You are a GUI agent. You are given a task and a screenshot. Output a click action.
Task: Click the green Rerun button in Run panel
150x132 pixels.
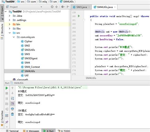(x=7, y=88)
